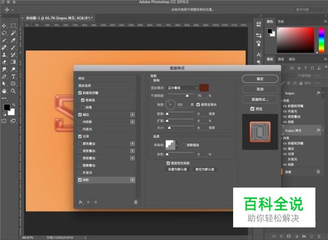Enable the 纹理 checkbox
Viewport: 328px width, 240px height.
[x=83, y=107]
